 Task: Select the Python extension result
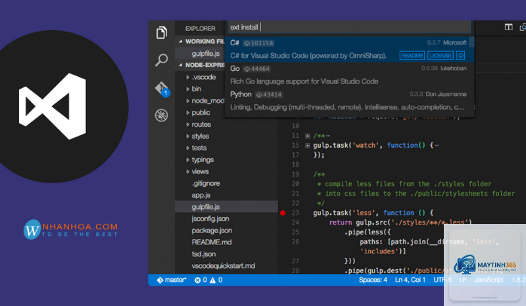point(349,100)
